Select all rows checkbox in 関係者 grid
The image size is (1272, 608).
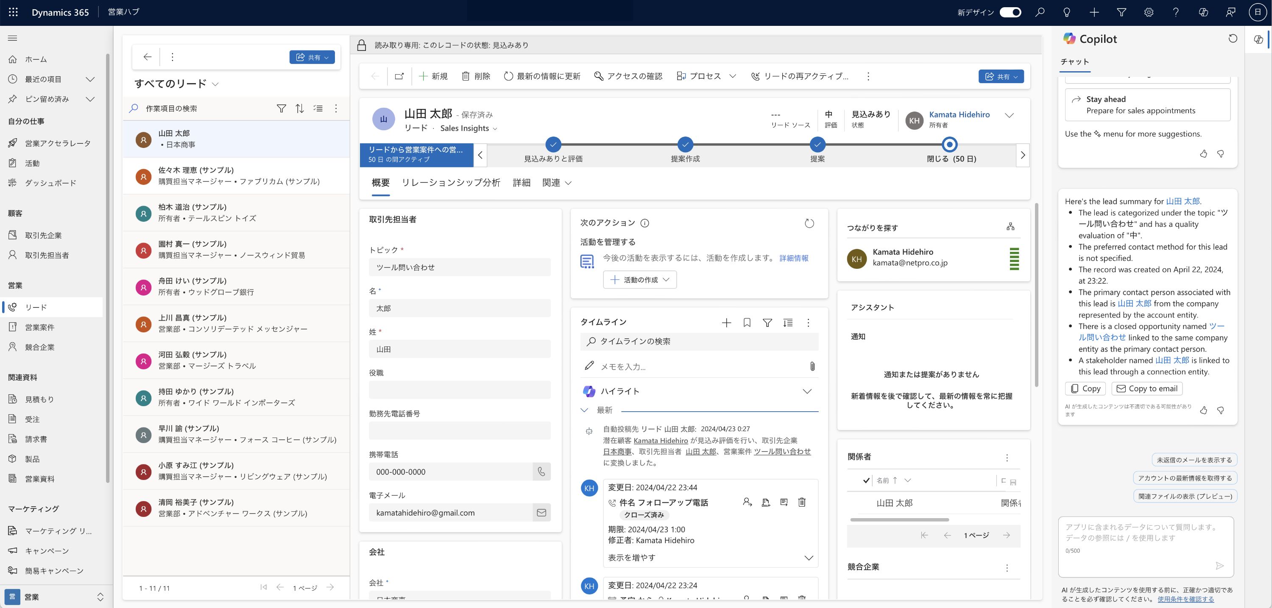[x=866, y=480]
